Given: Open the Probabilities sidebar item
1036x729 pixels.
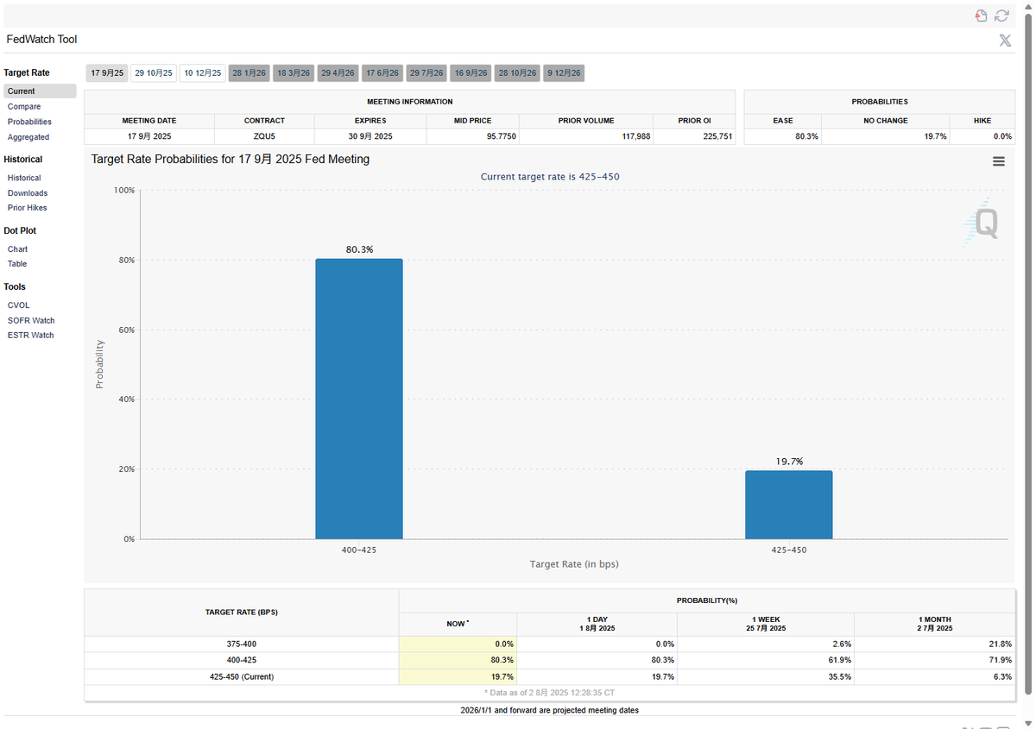Looking at the screenshot, I should click(29, 122).
